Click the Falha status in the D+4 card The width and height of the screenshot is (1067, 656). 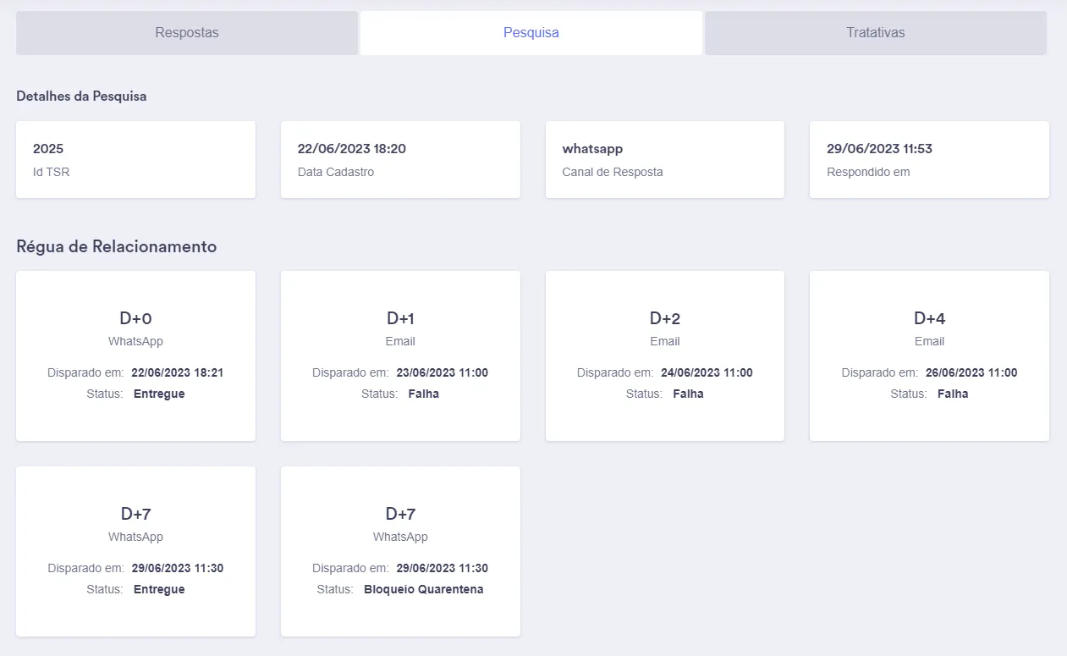(x=953, y=394)
